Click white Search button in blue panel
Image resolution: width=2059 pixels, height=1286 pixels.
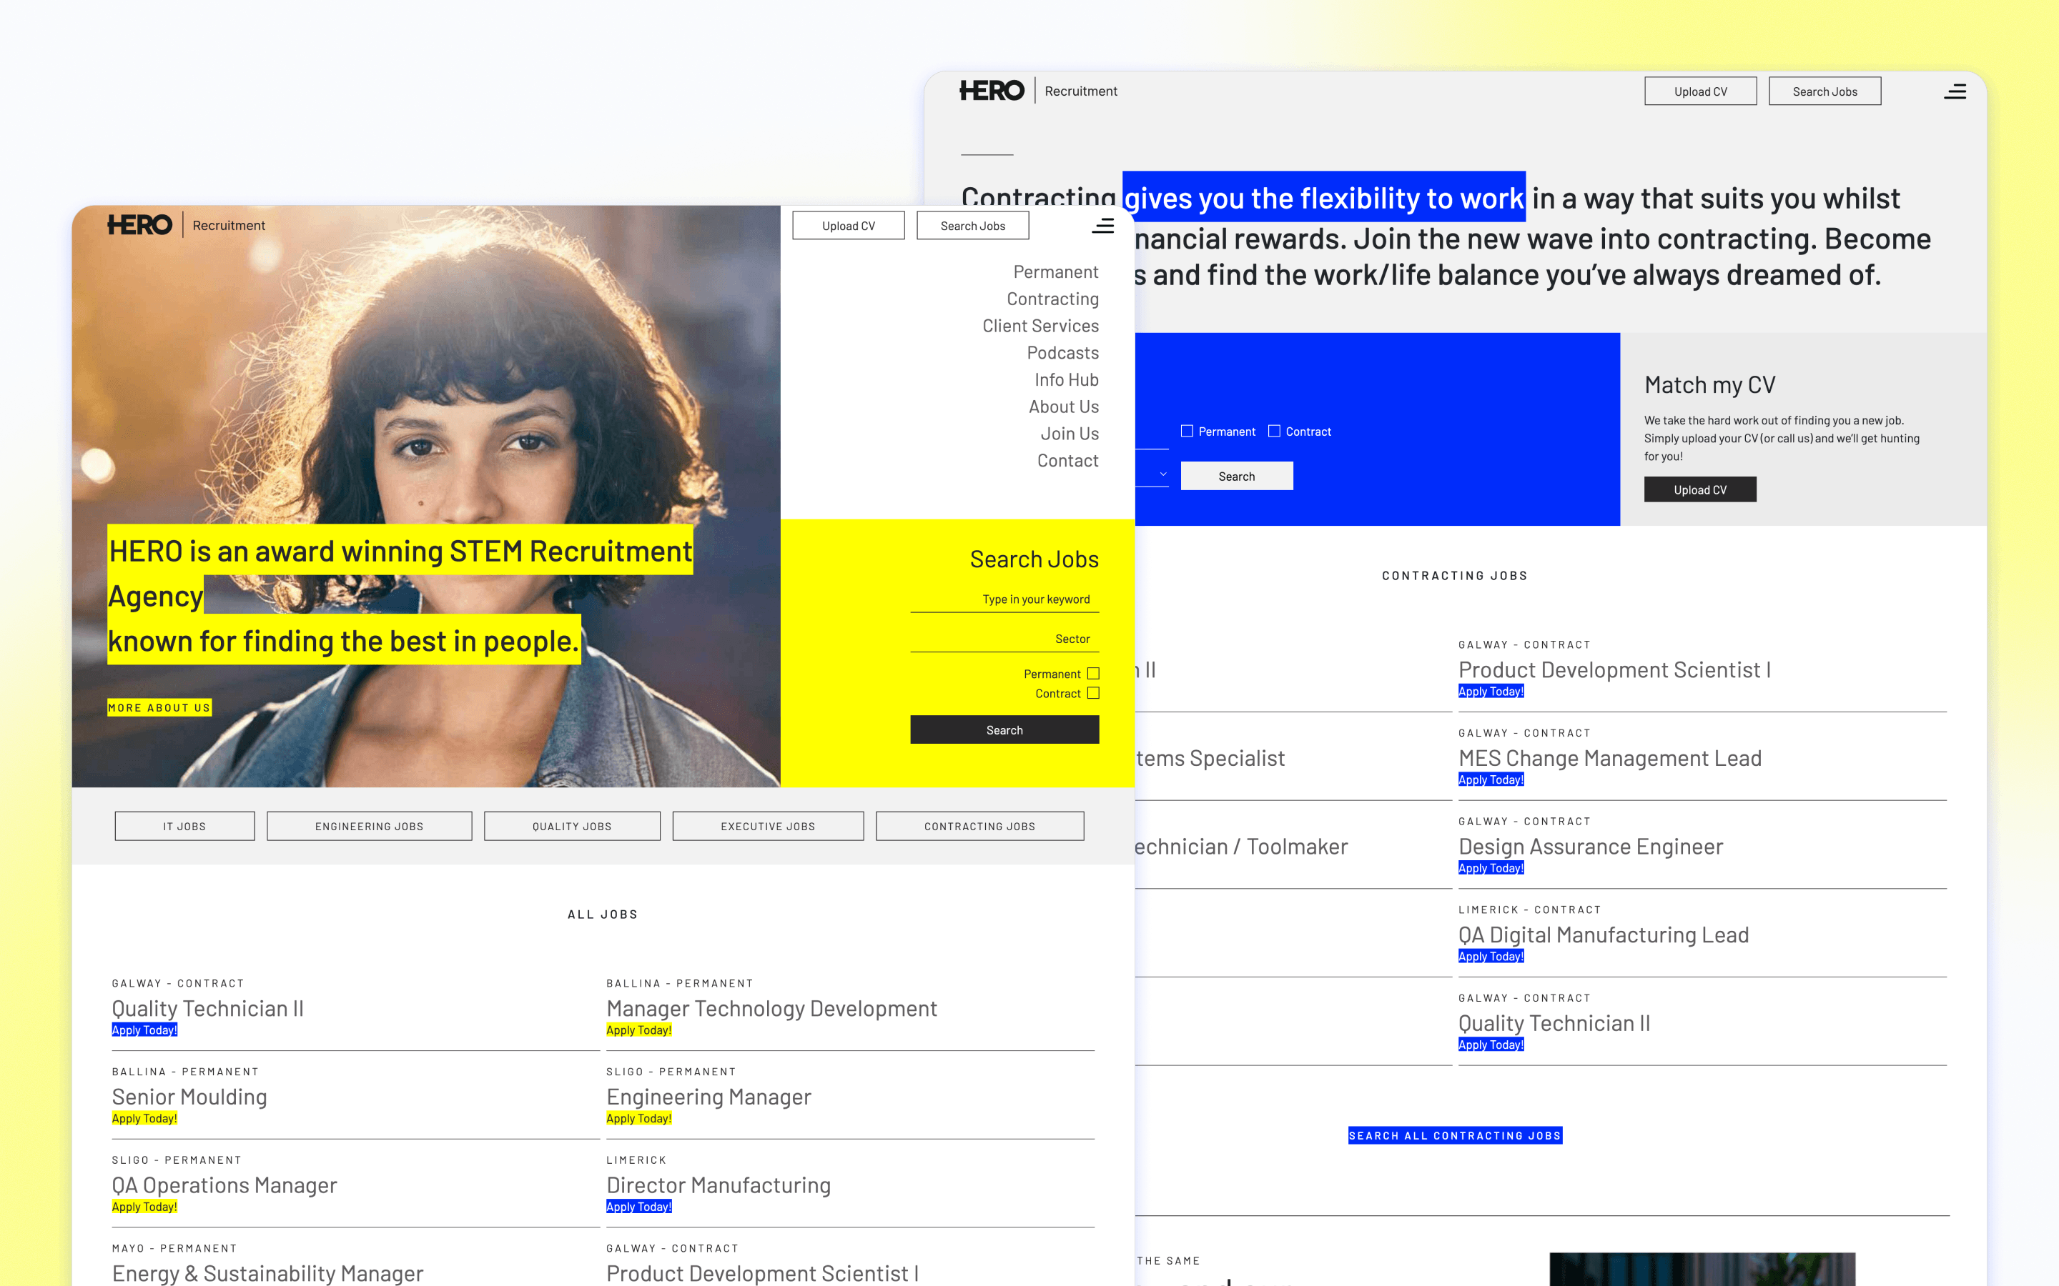point(1236,477)
